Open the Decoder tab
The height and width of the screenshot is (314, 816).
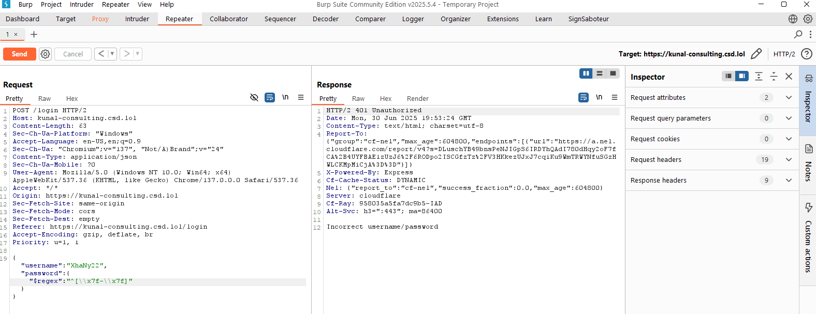[326, 19]
